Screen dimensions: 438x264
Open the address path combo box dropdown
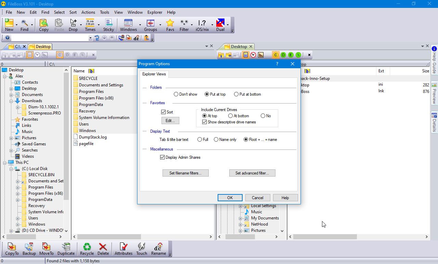coord(91,38)
